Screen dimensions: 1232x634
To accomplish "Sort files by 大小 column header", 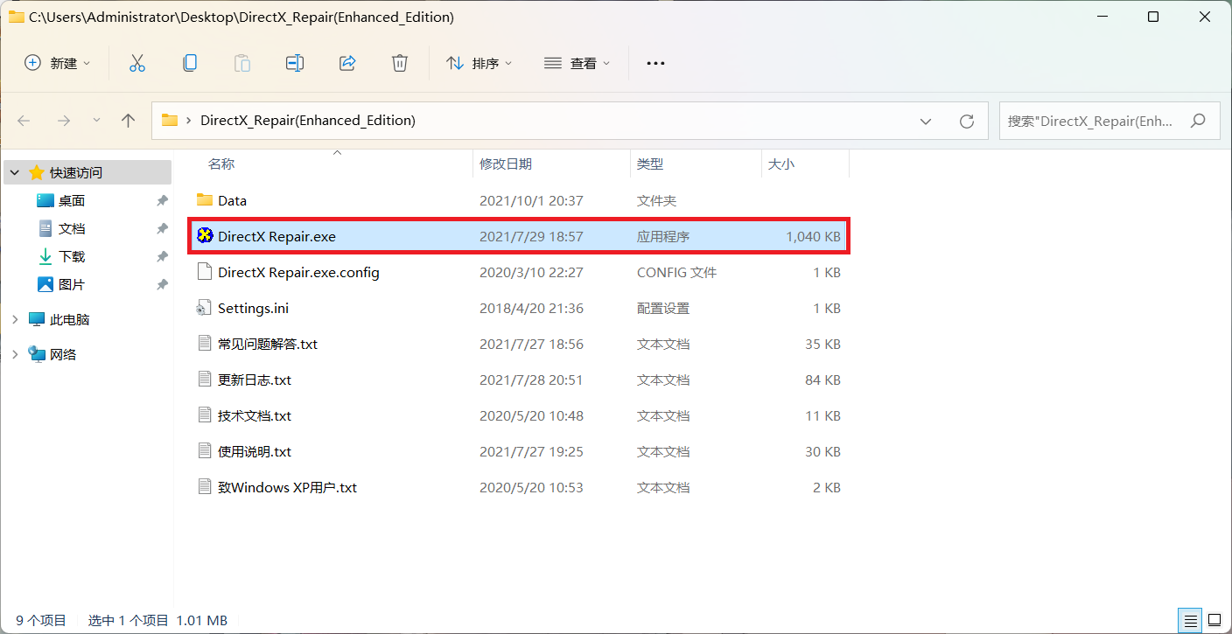I will click(x=780, y=164).
